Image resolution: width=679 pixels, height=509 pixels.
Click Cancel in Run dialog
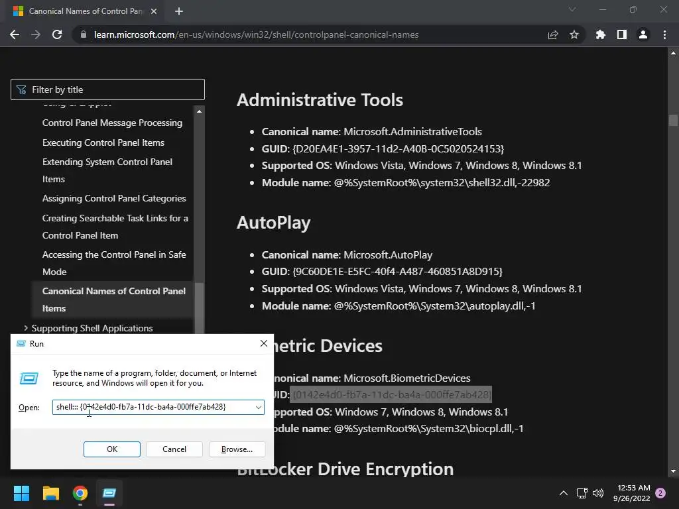[174, 449]
